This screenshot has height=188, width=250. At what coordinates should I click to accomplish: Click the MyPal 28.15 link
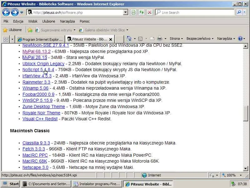click(35, 57)
